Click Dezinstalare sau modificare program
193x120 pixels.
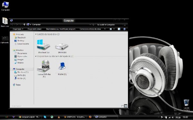tap(61, 29)
